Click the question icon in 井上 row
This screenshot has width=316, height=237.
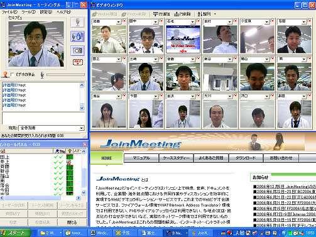[69, 162]
